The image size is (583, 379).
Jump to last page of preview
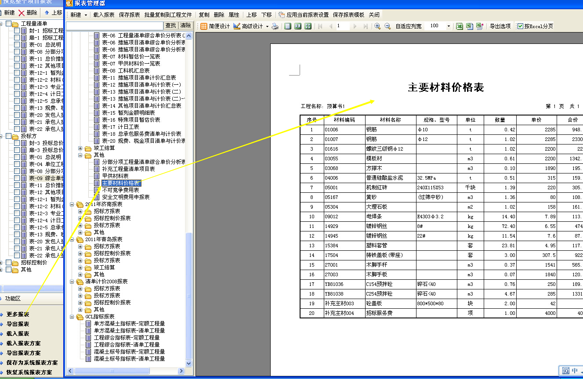click(x=366, y=26)
